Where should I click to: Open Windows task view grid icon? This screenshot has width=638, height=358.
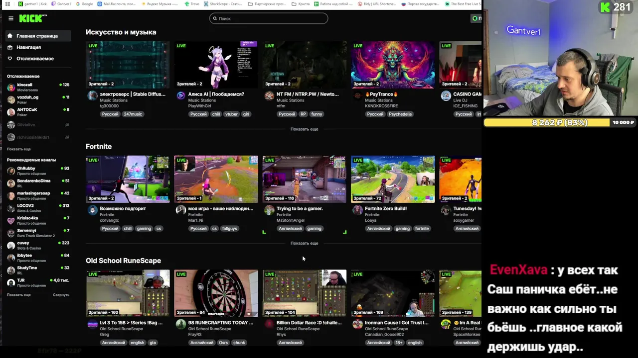pyautogui.click(x=7, y=4)
